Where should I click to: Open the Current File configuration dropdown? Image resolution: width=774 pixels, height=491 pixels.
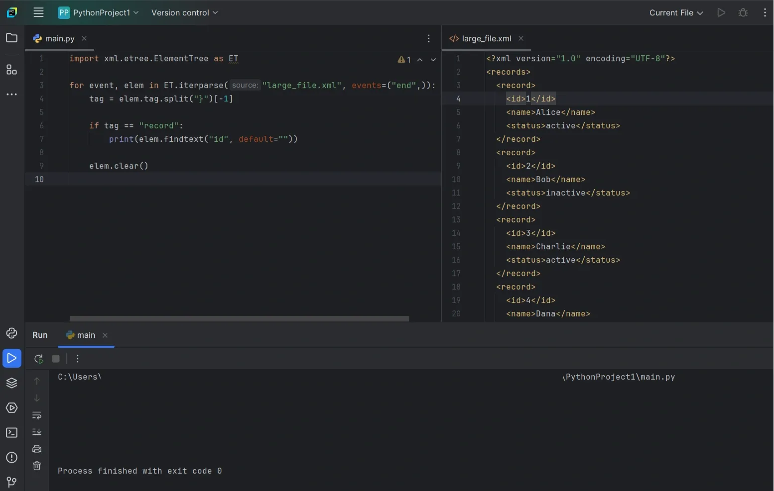click(x=676, y=12)
